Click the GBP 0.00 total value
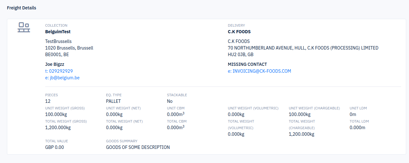The image size is (409, 163). (x=54, y=147)
